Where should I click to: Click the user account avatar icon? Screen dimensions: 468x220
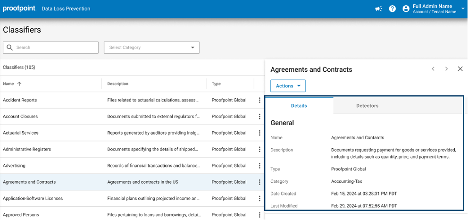click(406, 9)
